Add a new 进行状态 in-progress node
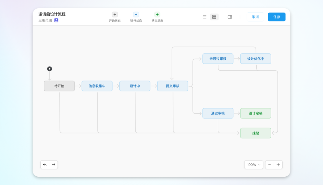 pos(136,15)
